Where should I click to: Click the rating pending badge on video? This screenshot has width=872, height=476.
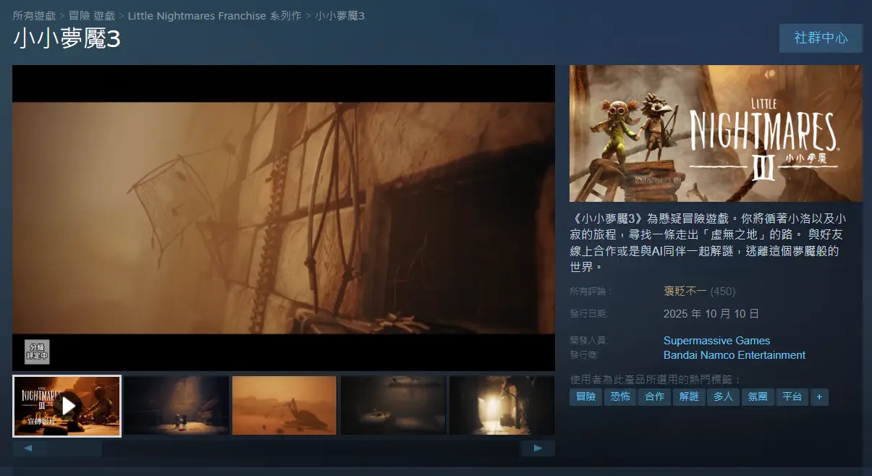37,352
